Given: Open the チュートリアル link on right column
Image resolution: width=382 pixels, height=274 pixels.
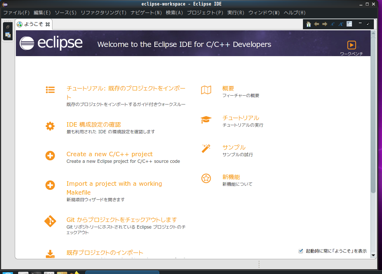Looking at the screenshot, I should pos(241,118).
